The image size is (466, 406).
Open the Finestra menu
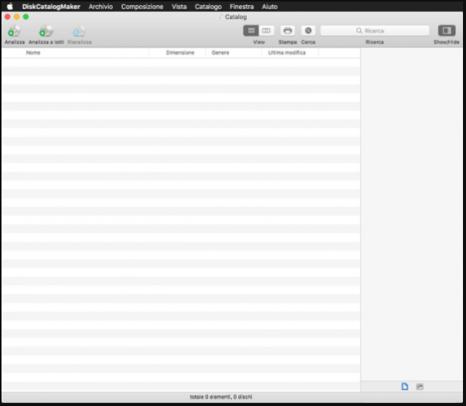pyautogui.click(x=241, y=7)
